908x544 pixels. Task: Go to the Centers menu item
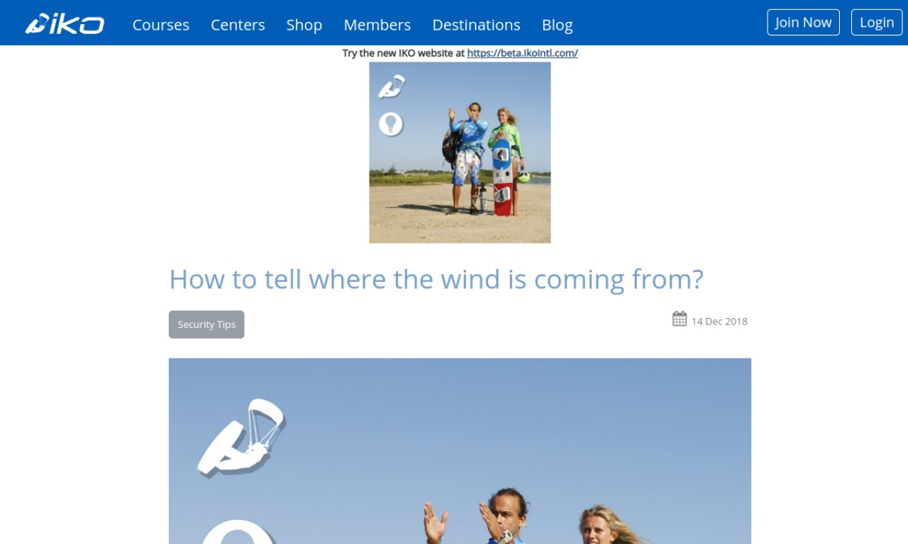238,25
